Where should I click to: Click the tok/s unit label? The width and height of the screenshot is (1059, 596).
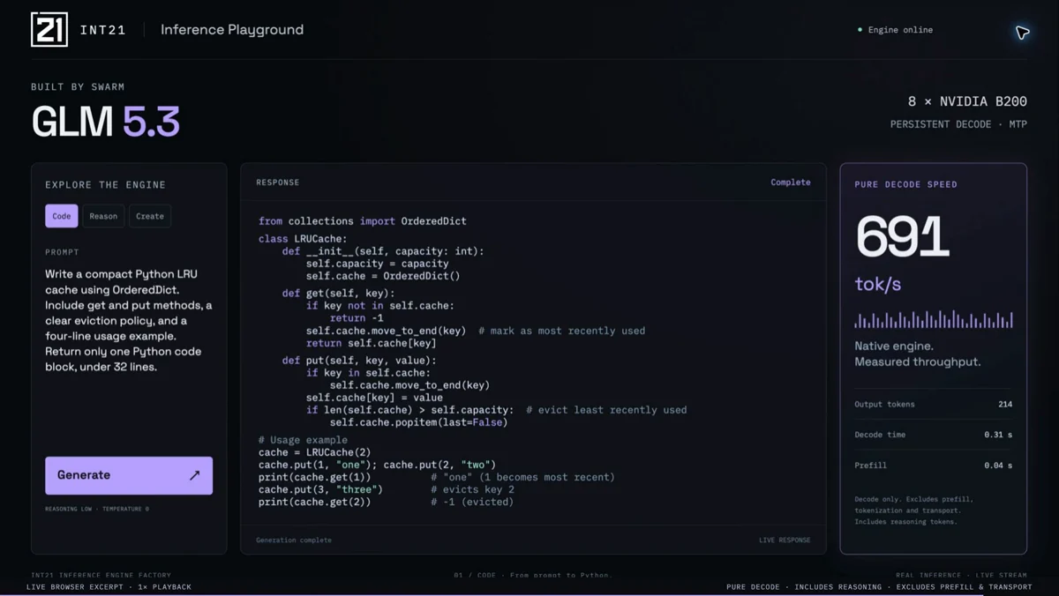(878, 285)
